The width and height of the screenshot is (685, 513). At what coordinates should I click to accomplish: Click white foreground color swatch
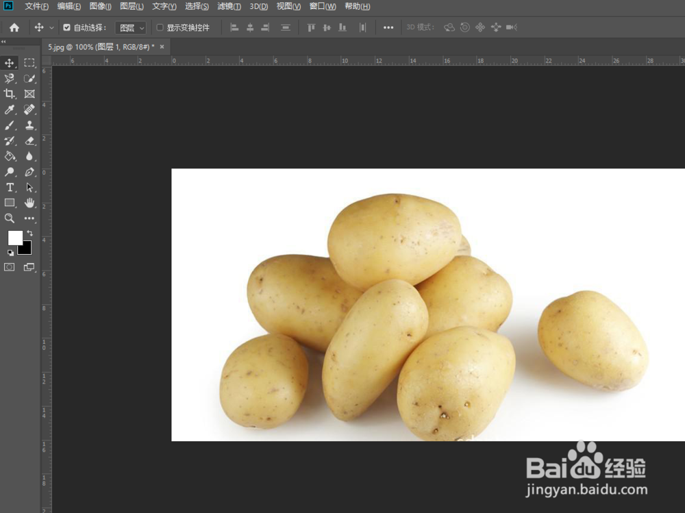coord(15,238)
